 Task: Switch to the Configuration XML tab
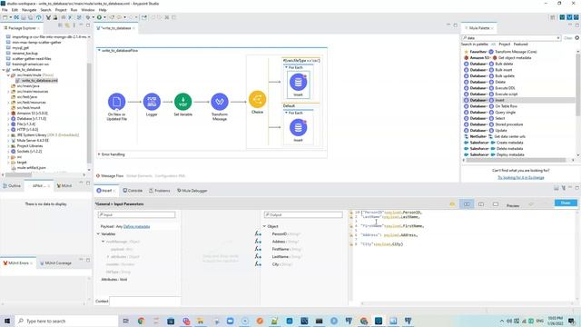click(170, 175)
